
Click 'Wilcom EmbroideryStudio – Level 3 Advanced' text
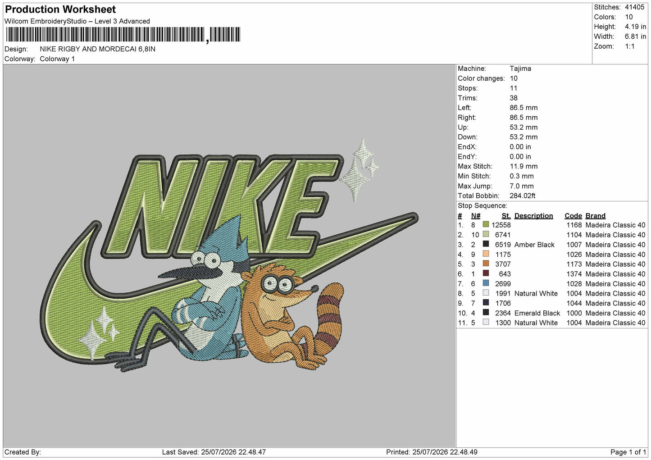point(77,21)
